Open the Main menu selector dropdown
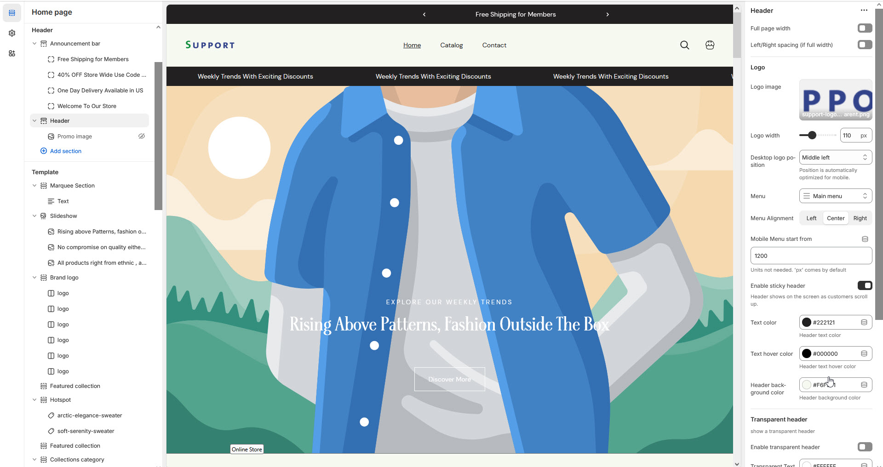 point(835,196)
